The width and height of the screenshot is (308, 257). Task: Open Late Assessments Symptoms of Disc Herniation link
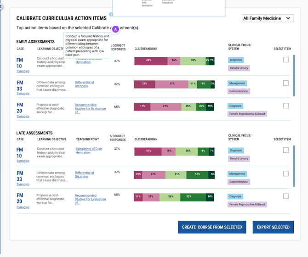(89, 151)
